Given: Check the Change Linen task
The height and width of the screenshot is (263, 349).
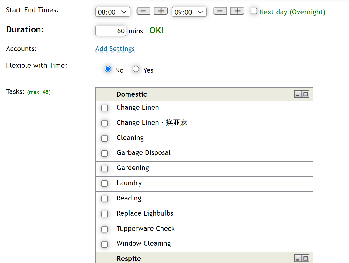Looking at the screenshot, I should [x=105, y=108].
